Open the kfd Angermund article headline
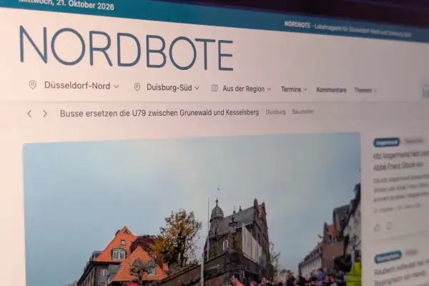429x286 pixels. [x=401, y=161]
